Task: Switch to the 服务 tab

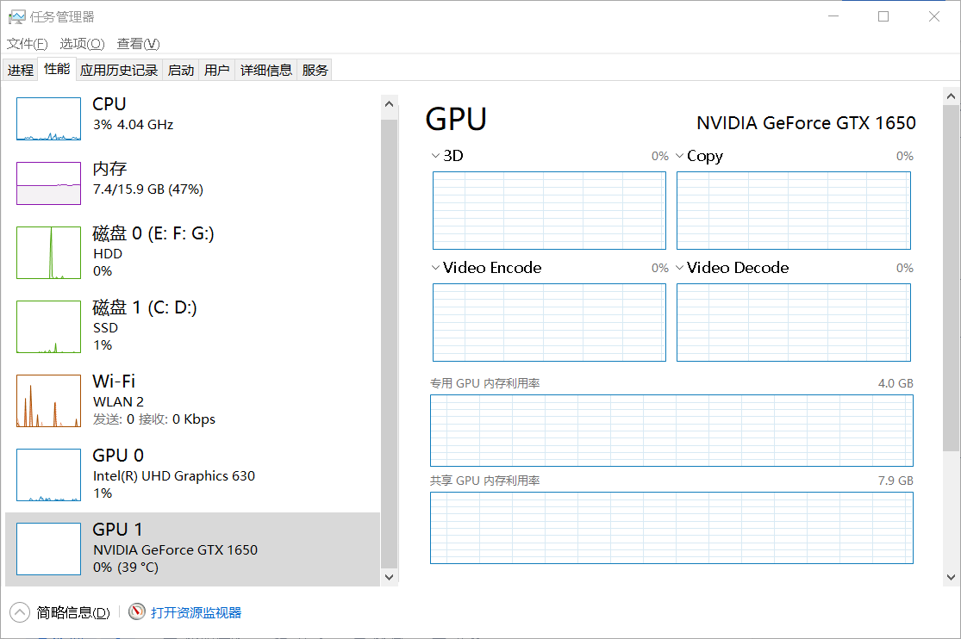Action: [x=315, y=70]
